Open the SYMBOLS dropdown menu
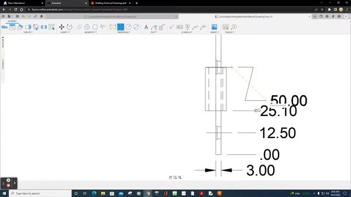The height and width of the screenshot is (197, 351). pyautogui.click(x=186, y=32)
